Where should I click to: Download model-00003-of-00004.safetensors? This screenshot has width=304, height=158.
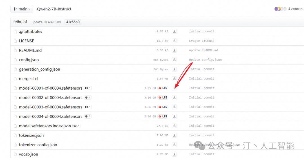(x=174, y=107)
